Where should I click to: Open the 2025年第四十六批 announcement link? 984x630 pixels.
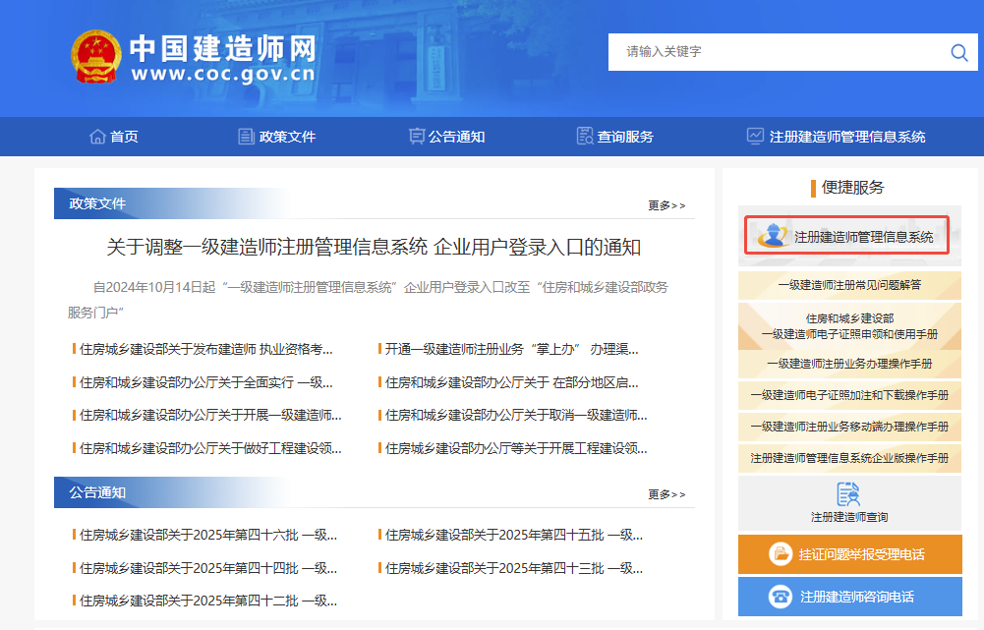click(207, 536)
